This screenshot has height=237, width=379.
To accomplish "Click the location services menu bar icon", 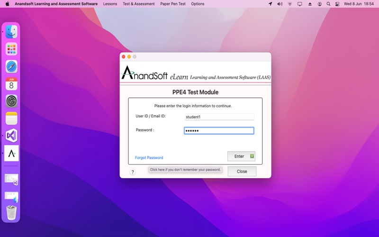I will tap(270, 4).
